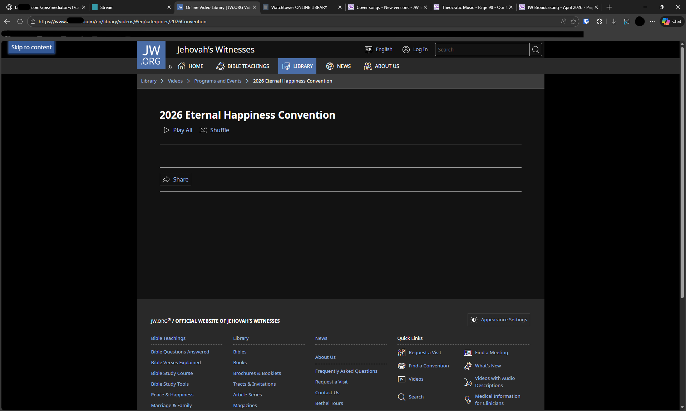
Task: Click the search magnifier button in header
Action: click(536, 50)
